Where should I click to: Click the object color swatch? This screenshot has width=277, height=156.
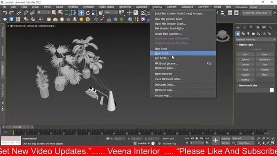[x=272, y=90]
